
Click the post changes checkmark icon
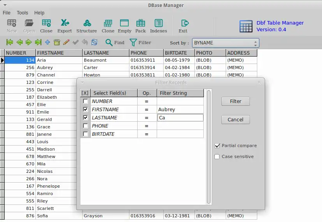tap(76, 42)
